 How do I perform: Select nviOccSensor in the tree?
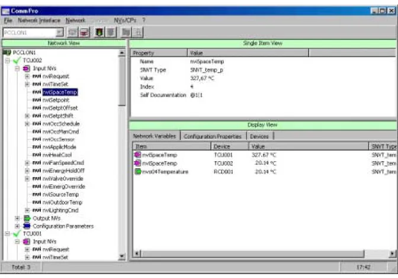click(x=59, y=139)
